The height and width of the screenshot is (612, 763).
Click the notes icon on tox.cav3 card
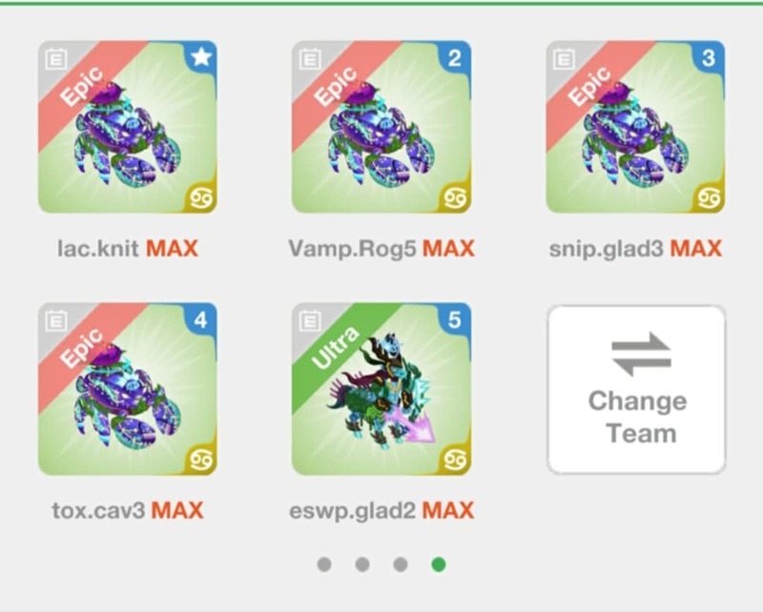coord(56,321)
